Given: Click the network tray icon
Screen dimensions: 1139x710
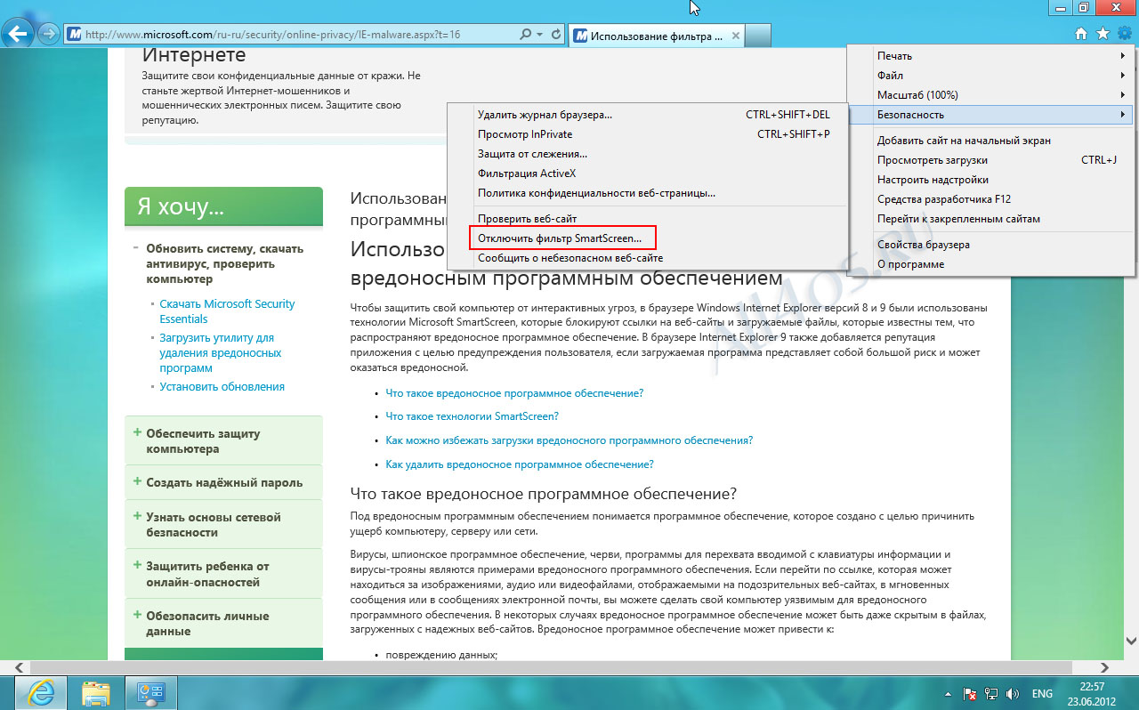Looking at the screenshot, I should tap(991, 693).
